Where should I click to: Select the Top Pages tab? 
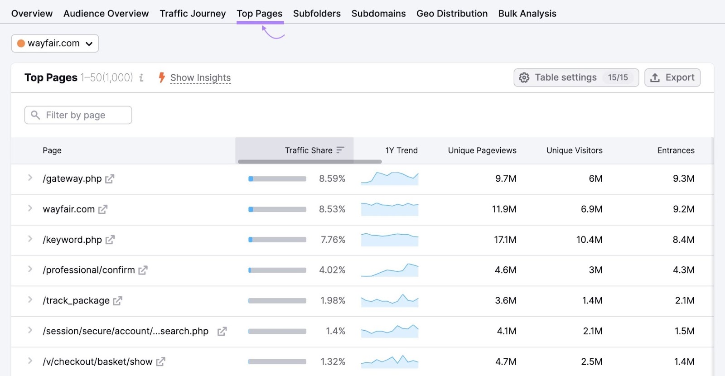point(260,14)
